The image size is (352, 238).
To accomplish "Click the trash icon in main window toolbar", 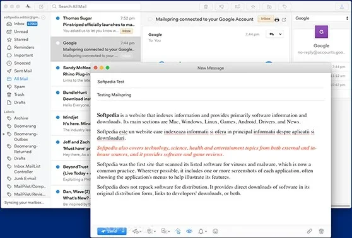I will click(206, 7).
